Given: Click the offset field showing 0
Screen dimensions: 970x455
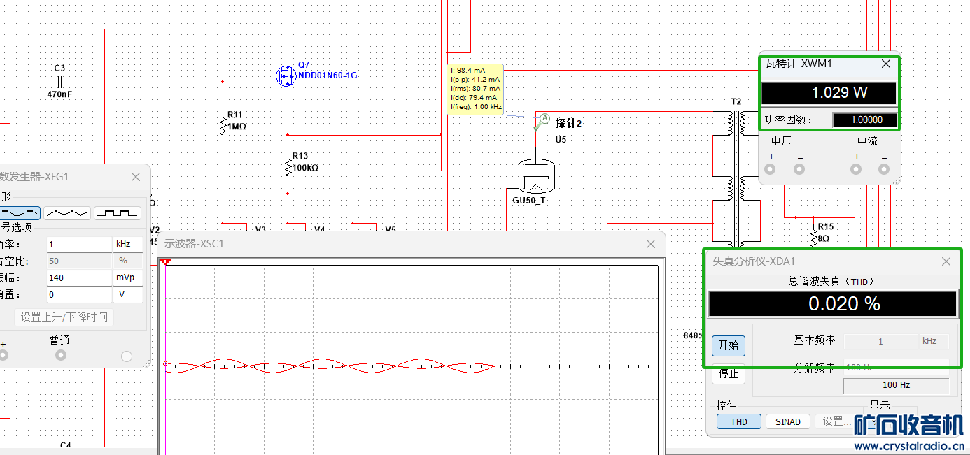Looking at the screenshot, I should [78, 294].
